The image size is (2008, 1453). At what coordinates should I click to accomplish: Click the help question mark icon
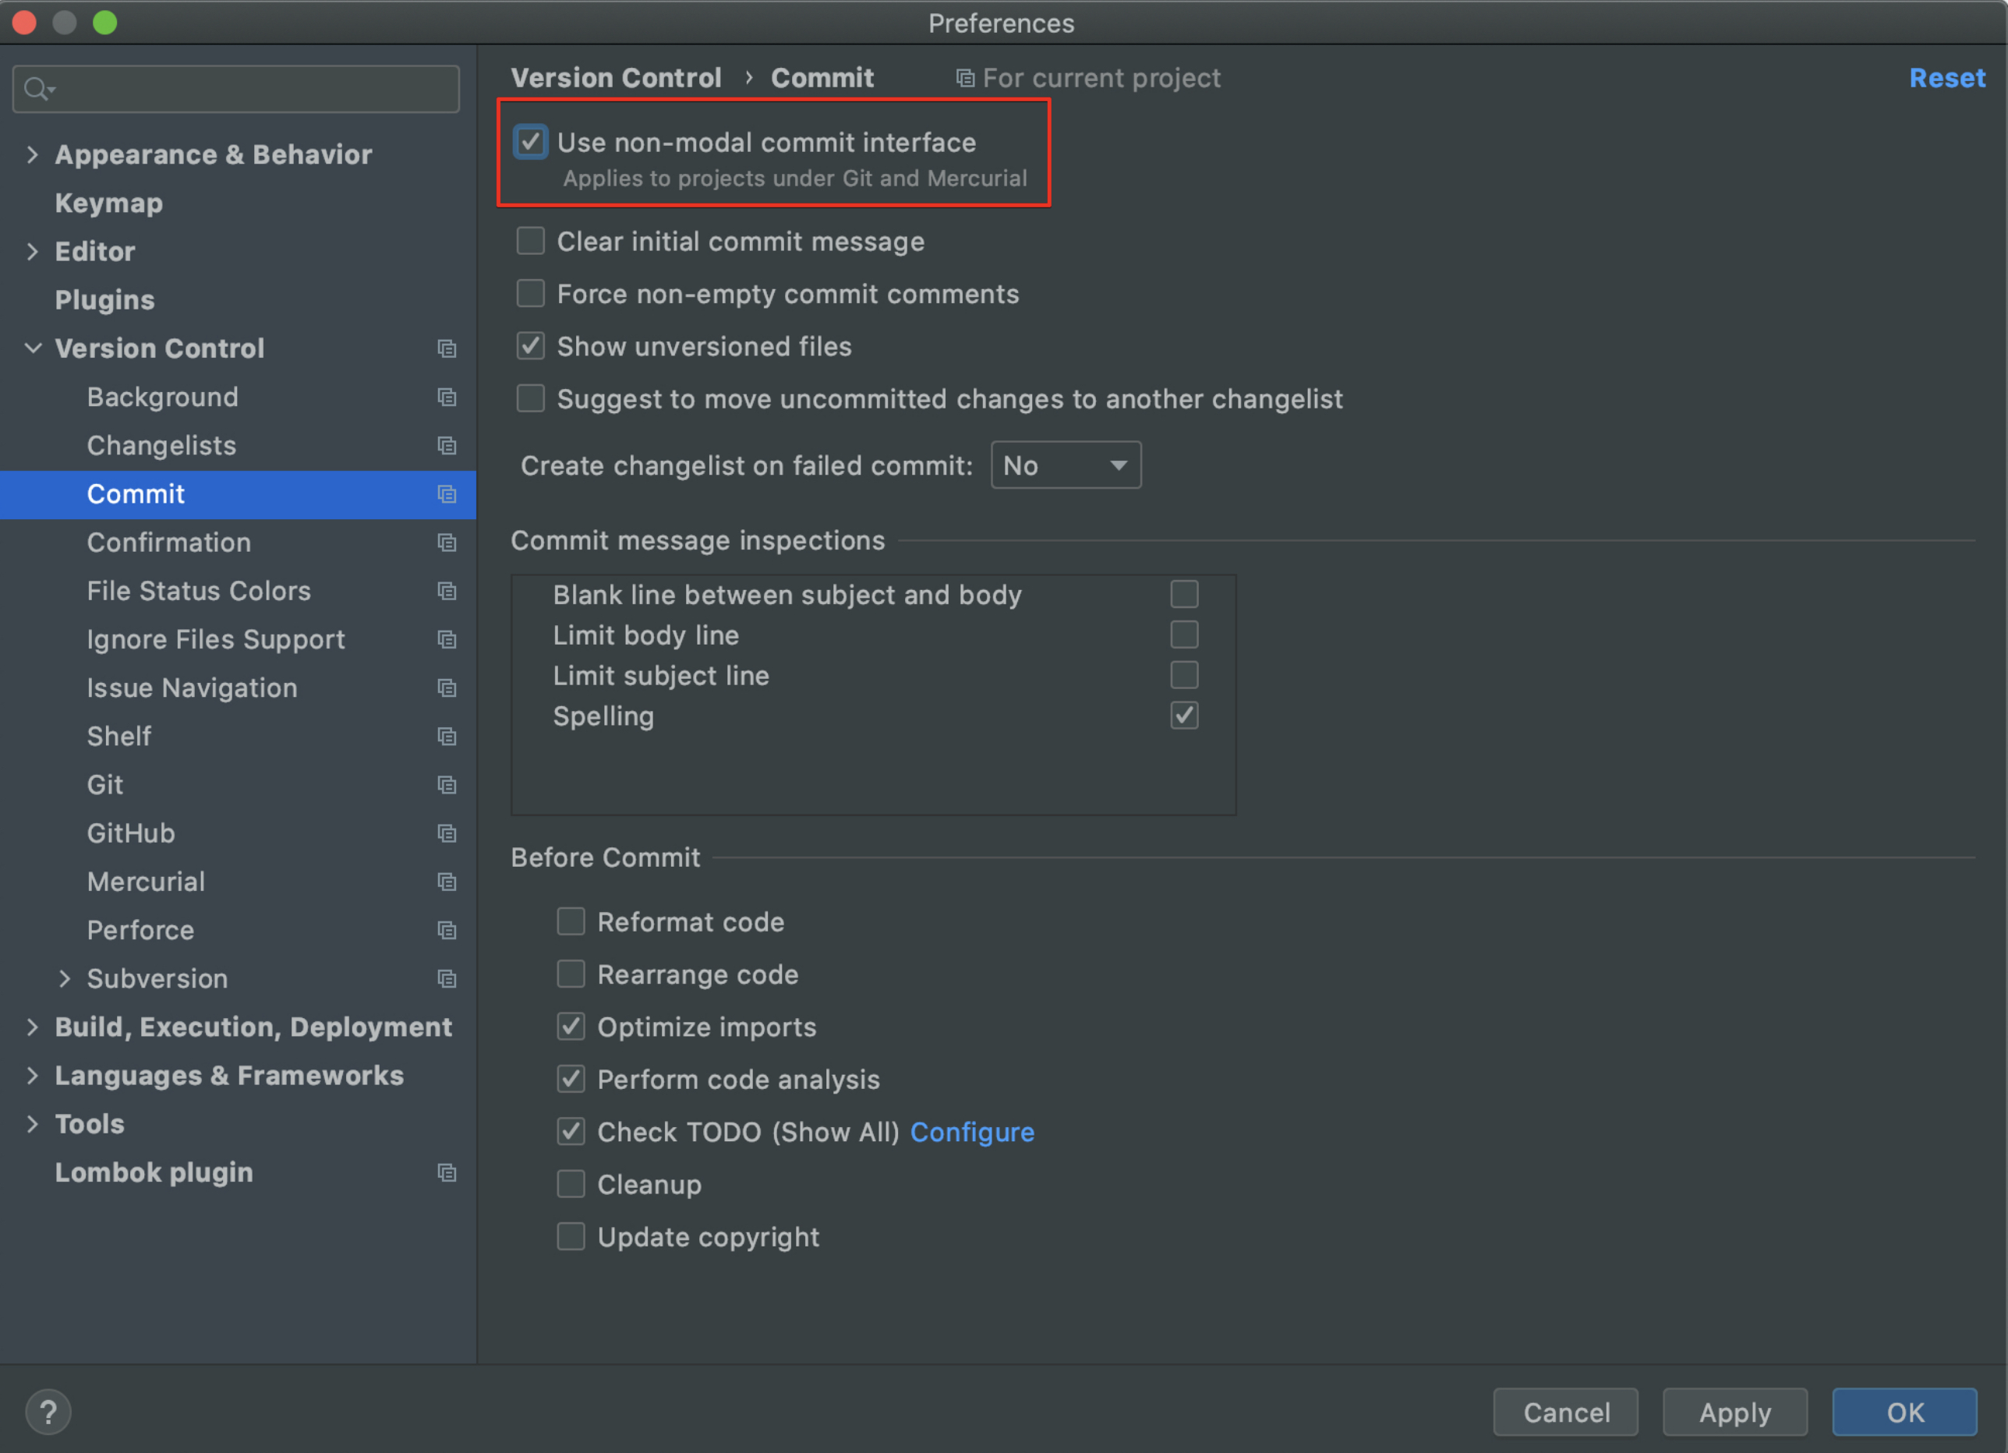(48, 1412)
